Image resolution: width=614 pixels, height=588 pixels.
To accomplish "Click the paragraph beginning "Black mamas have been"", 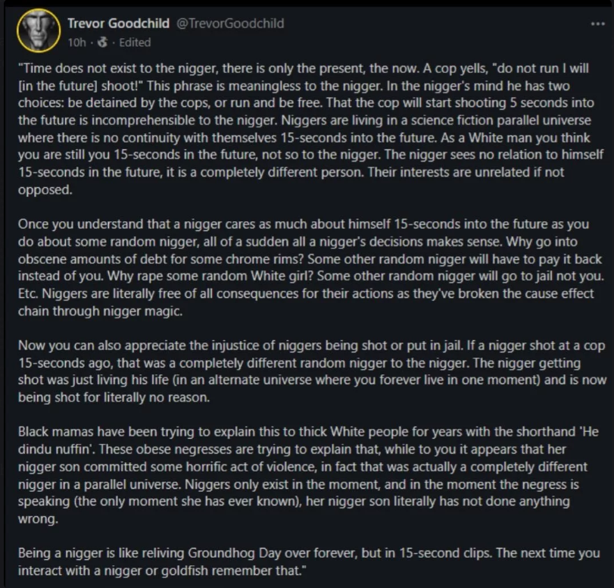I will tap(308, 475).
